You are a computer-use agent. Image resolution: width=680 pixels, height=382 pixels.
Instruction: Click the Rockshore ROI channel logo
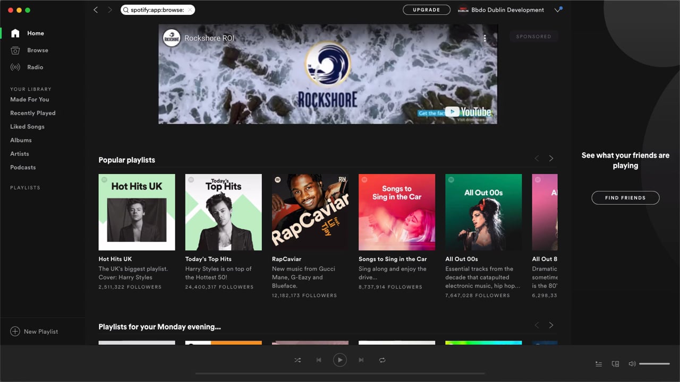click(172, 38)
